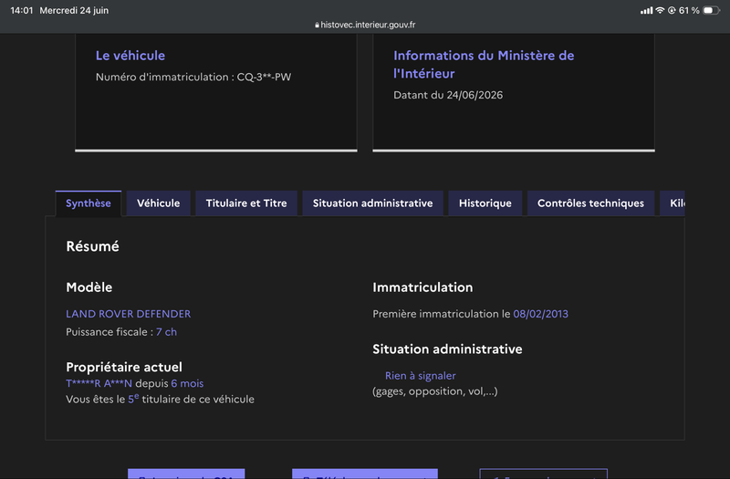Click the Immatriculation heading

pyautogui.click(x=422, y=287)
